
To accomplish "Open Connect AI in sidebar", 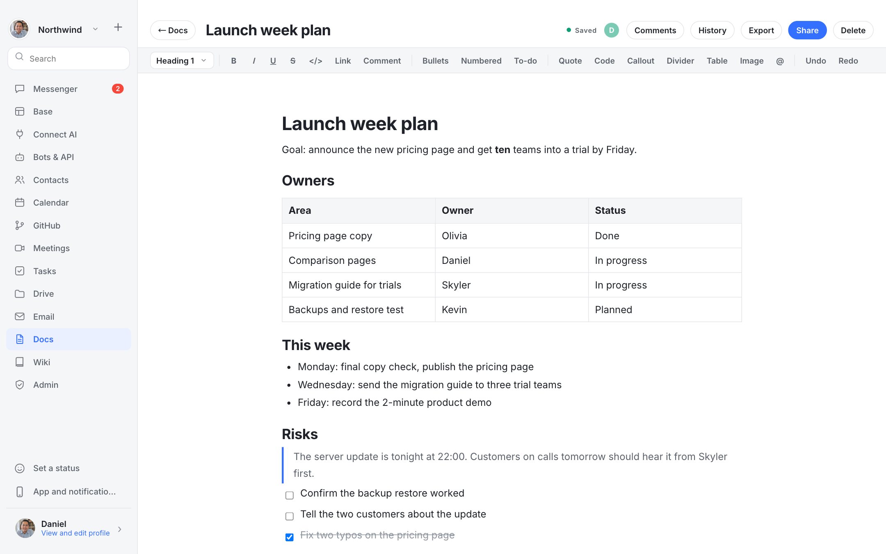I will pos(69,135).
